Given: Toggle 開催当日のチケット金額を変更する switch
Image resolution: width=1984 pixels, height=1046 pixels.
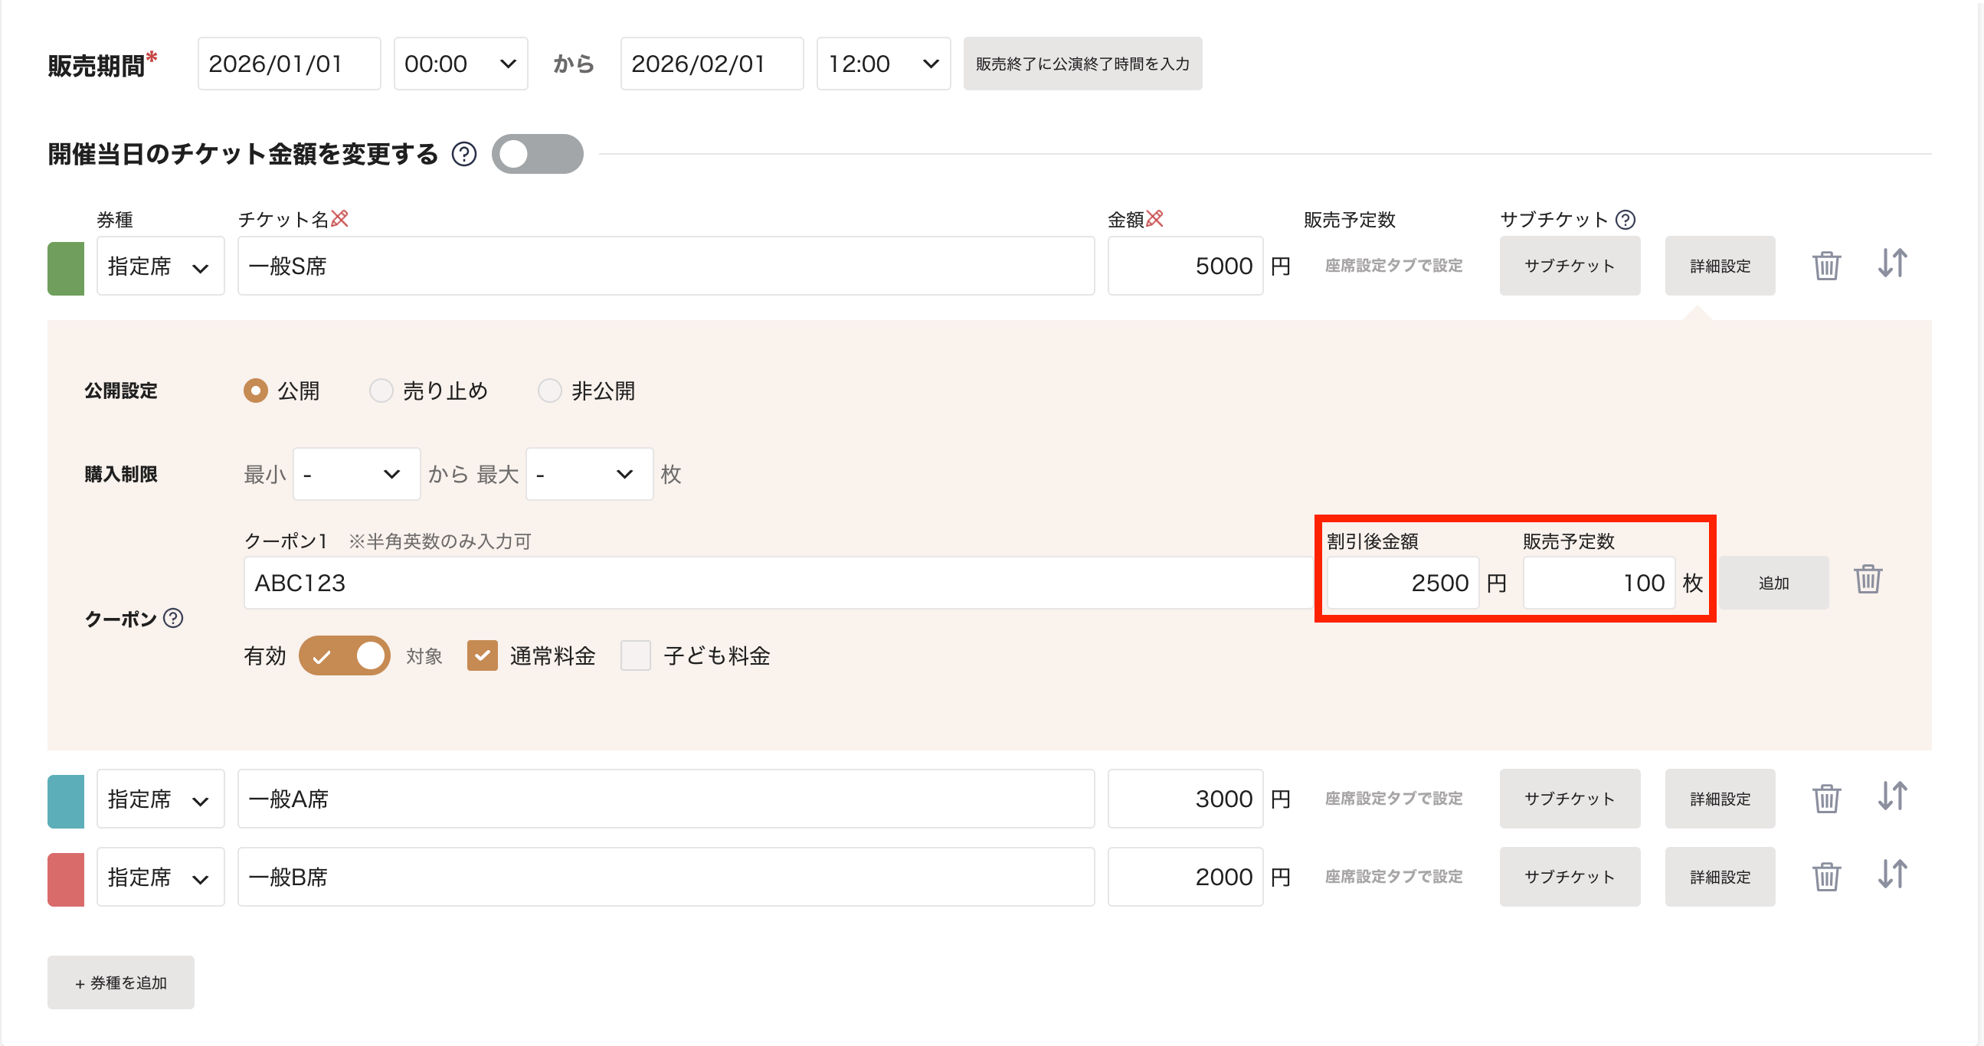Looking at the screenshot, I should (537, 154).
